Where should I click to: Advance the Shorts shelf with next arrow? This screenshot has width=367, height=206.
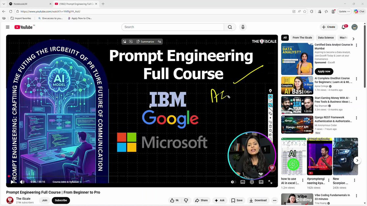pos(357,160)
